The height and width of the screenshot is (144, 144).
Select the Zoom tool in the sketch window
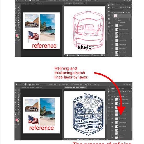(19, 30)
